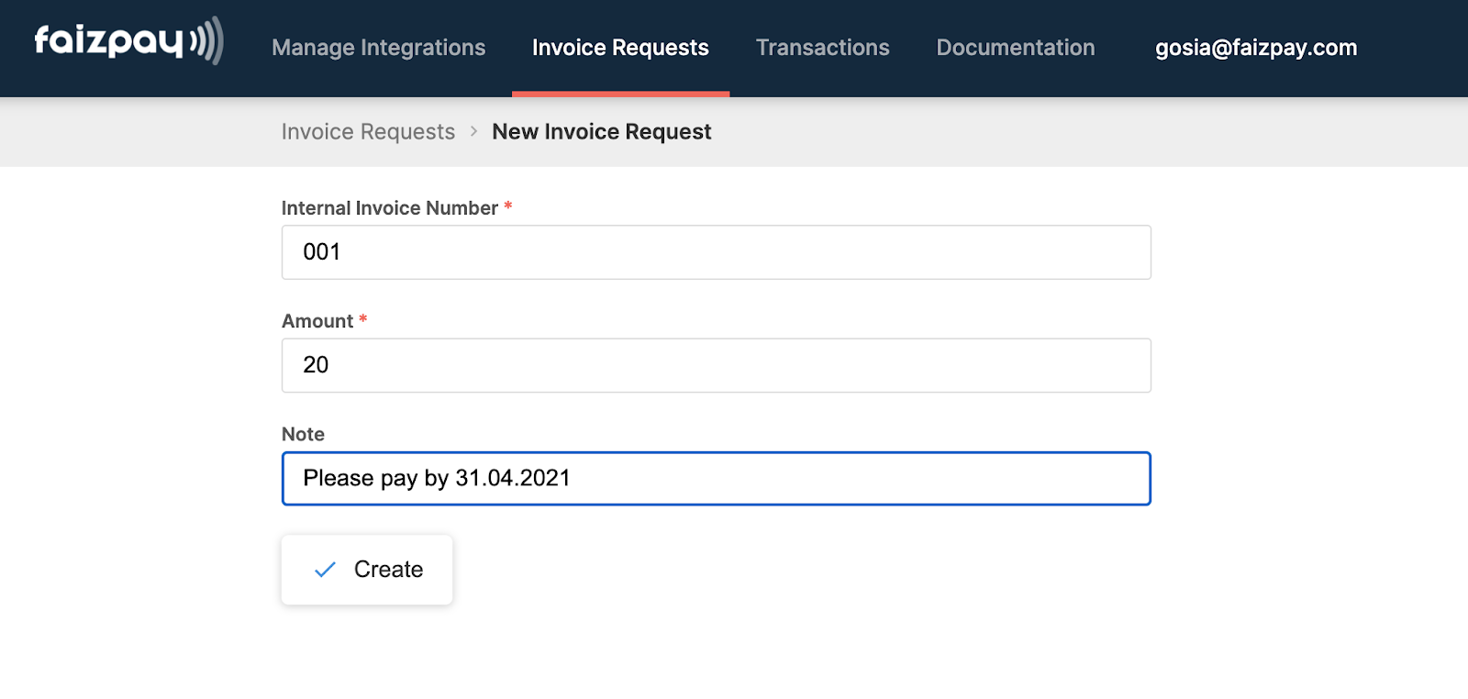Click the blue checkmark icon on Create

click(325, 570)
